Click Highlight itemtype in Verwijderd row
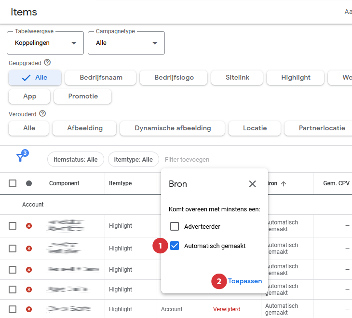The width and height of the screenshot is (352, 318). point(121,309)
